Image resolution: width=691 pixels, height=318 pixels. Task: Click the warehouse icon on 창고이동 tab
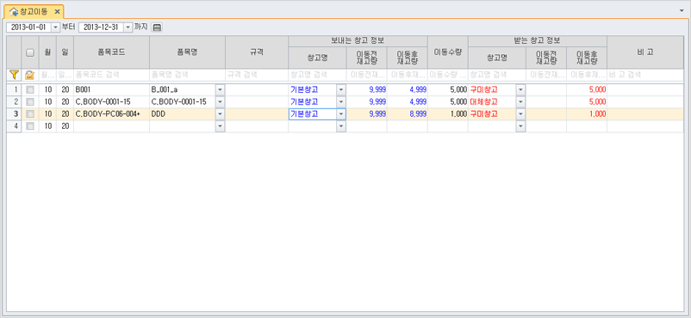(x=14, y=11)
